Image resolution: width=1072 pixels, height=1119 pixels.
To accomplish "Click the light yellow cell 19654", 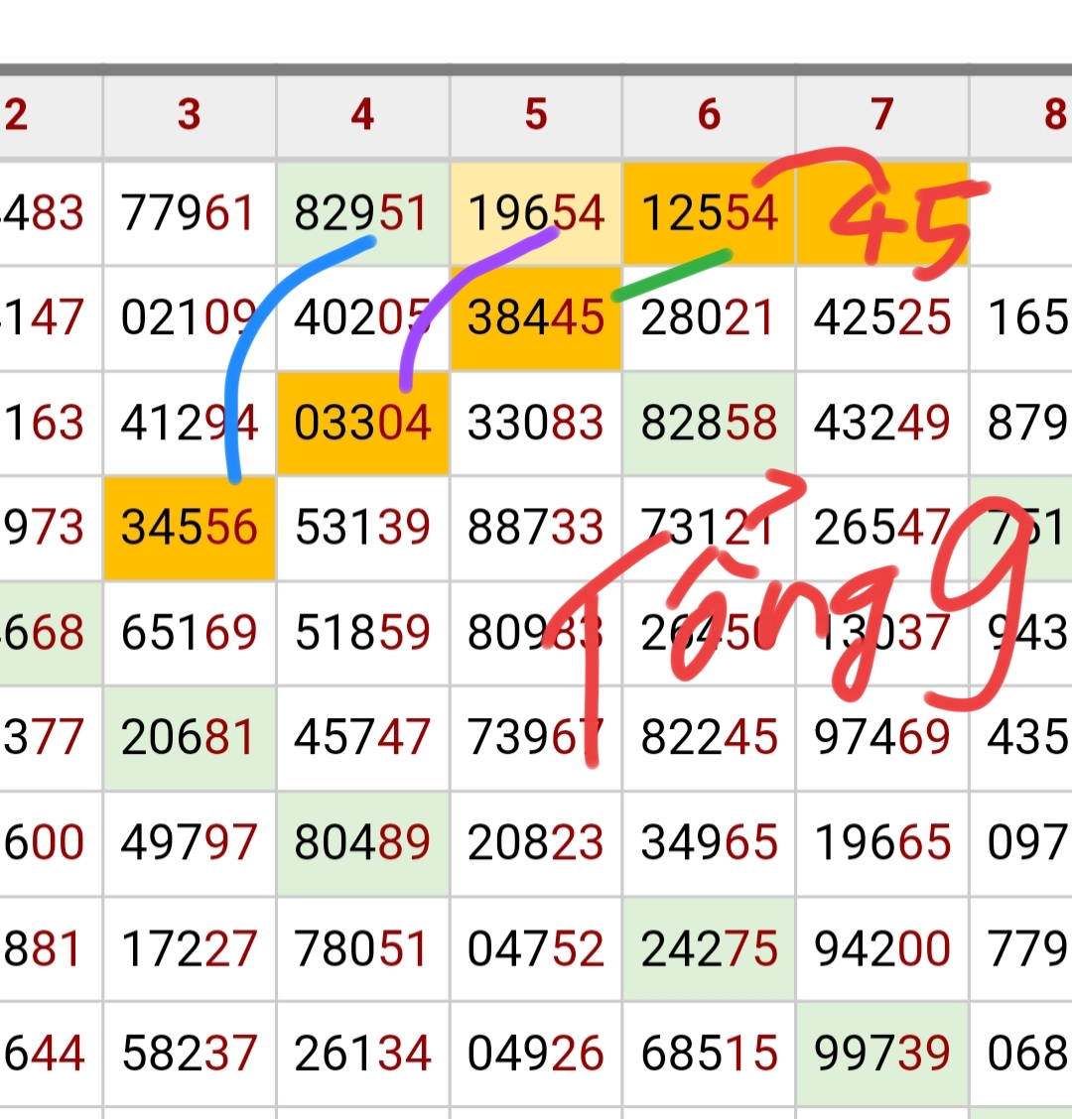I will click(x=536, y=213).
